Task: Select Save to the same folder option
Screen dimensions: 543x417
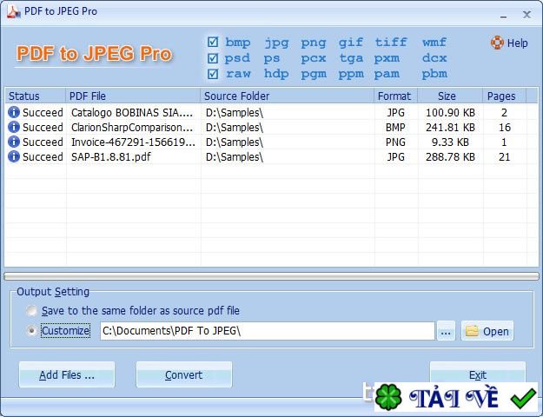Action: (31, 311)
